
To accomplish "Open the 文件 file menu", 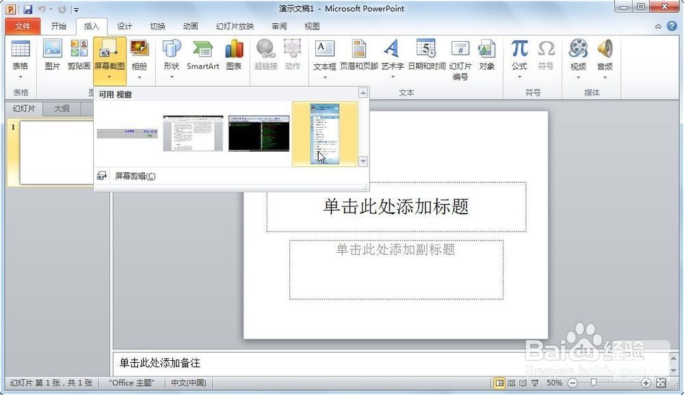I will click(x=23, y=26).
